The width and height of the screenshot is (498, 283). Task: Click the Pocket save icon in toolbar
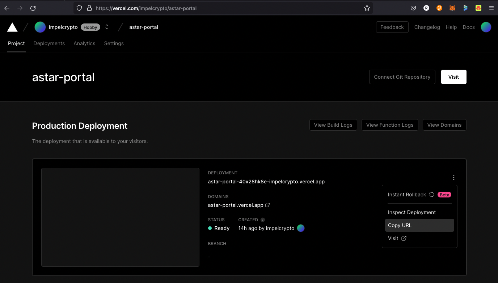click(413, 8)
